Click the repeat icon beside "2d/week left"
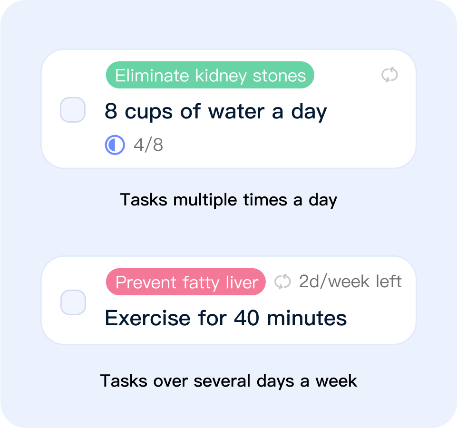This screenshot has width=457, height=428. [x=282, y=282]
